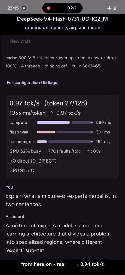125x275 pixels.
Task: Start a New chat
Action: click(x=20, y=41)
